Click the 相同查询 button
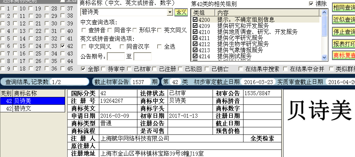355x157 pixels. [x=344, y=8]
